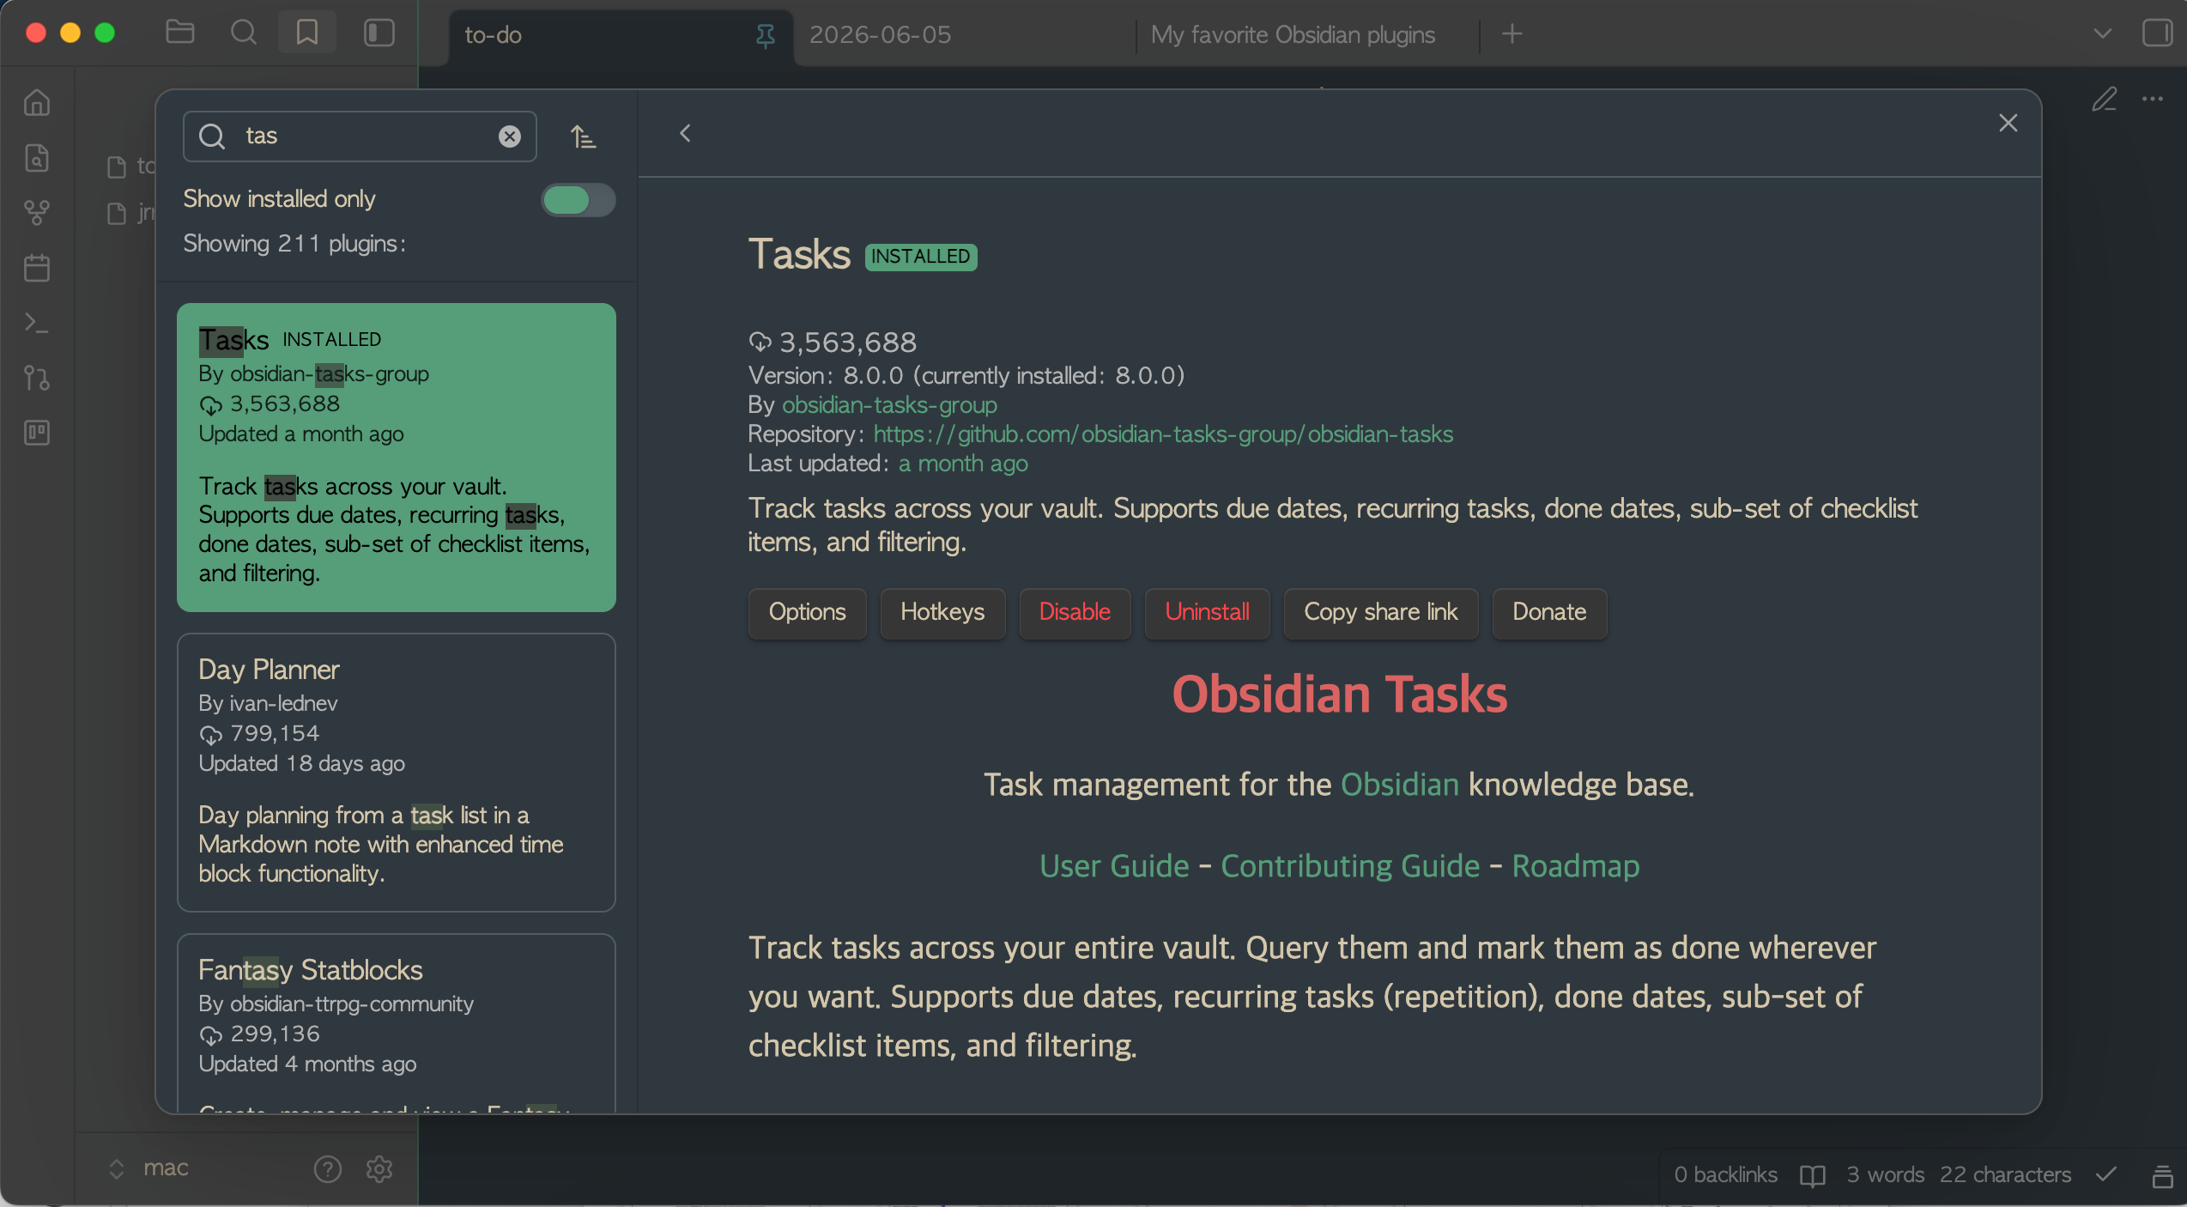2187x1207 pixels.
Task: Copy share link for Tasks
Action: (x=1380, y=612)
